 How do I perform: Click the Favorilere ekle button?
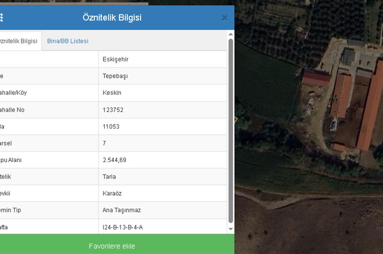coord(112,246)
